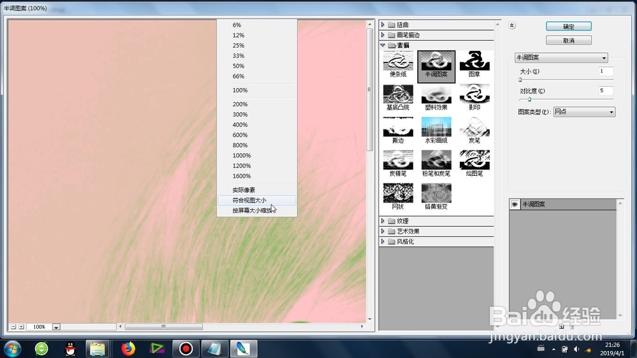This screenshot has height=358, width=637.
Task: Select the 半调图案 effect layer row
Action: pyautogui.click(x=562, y=204)
